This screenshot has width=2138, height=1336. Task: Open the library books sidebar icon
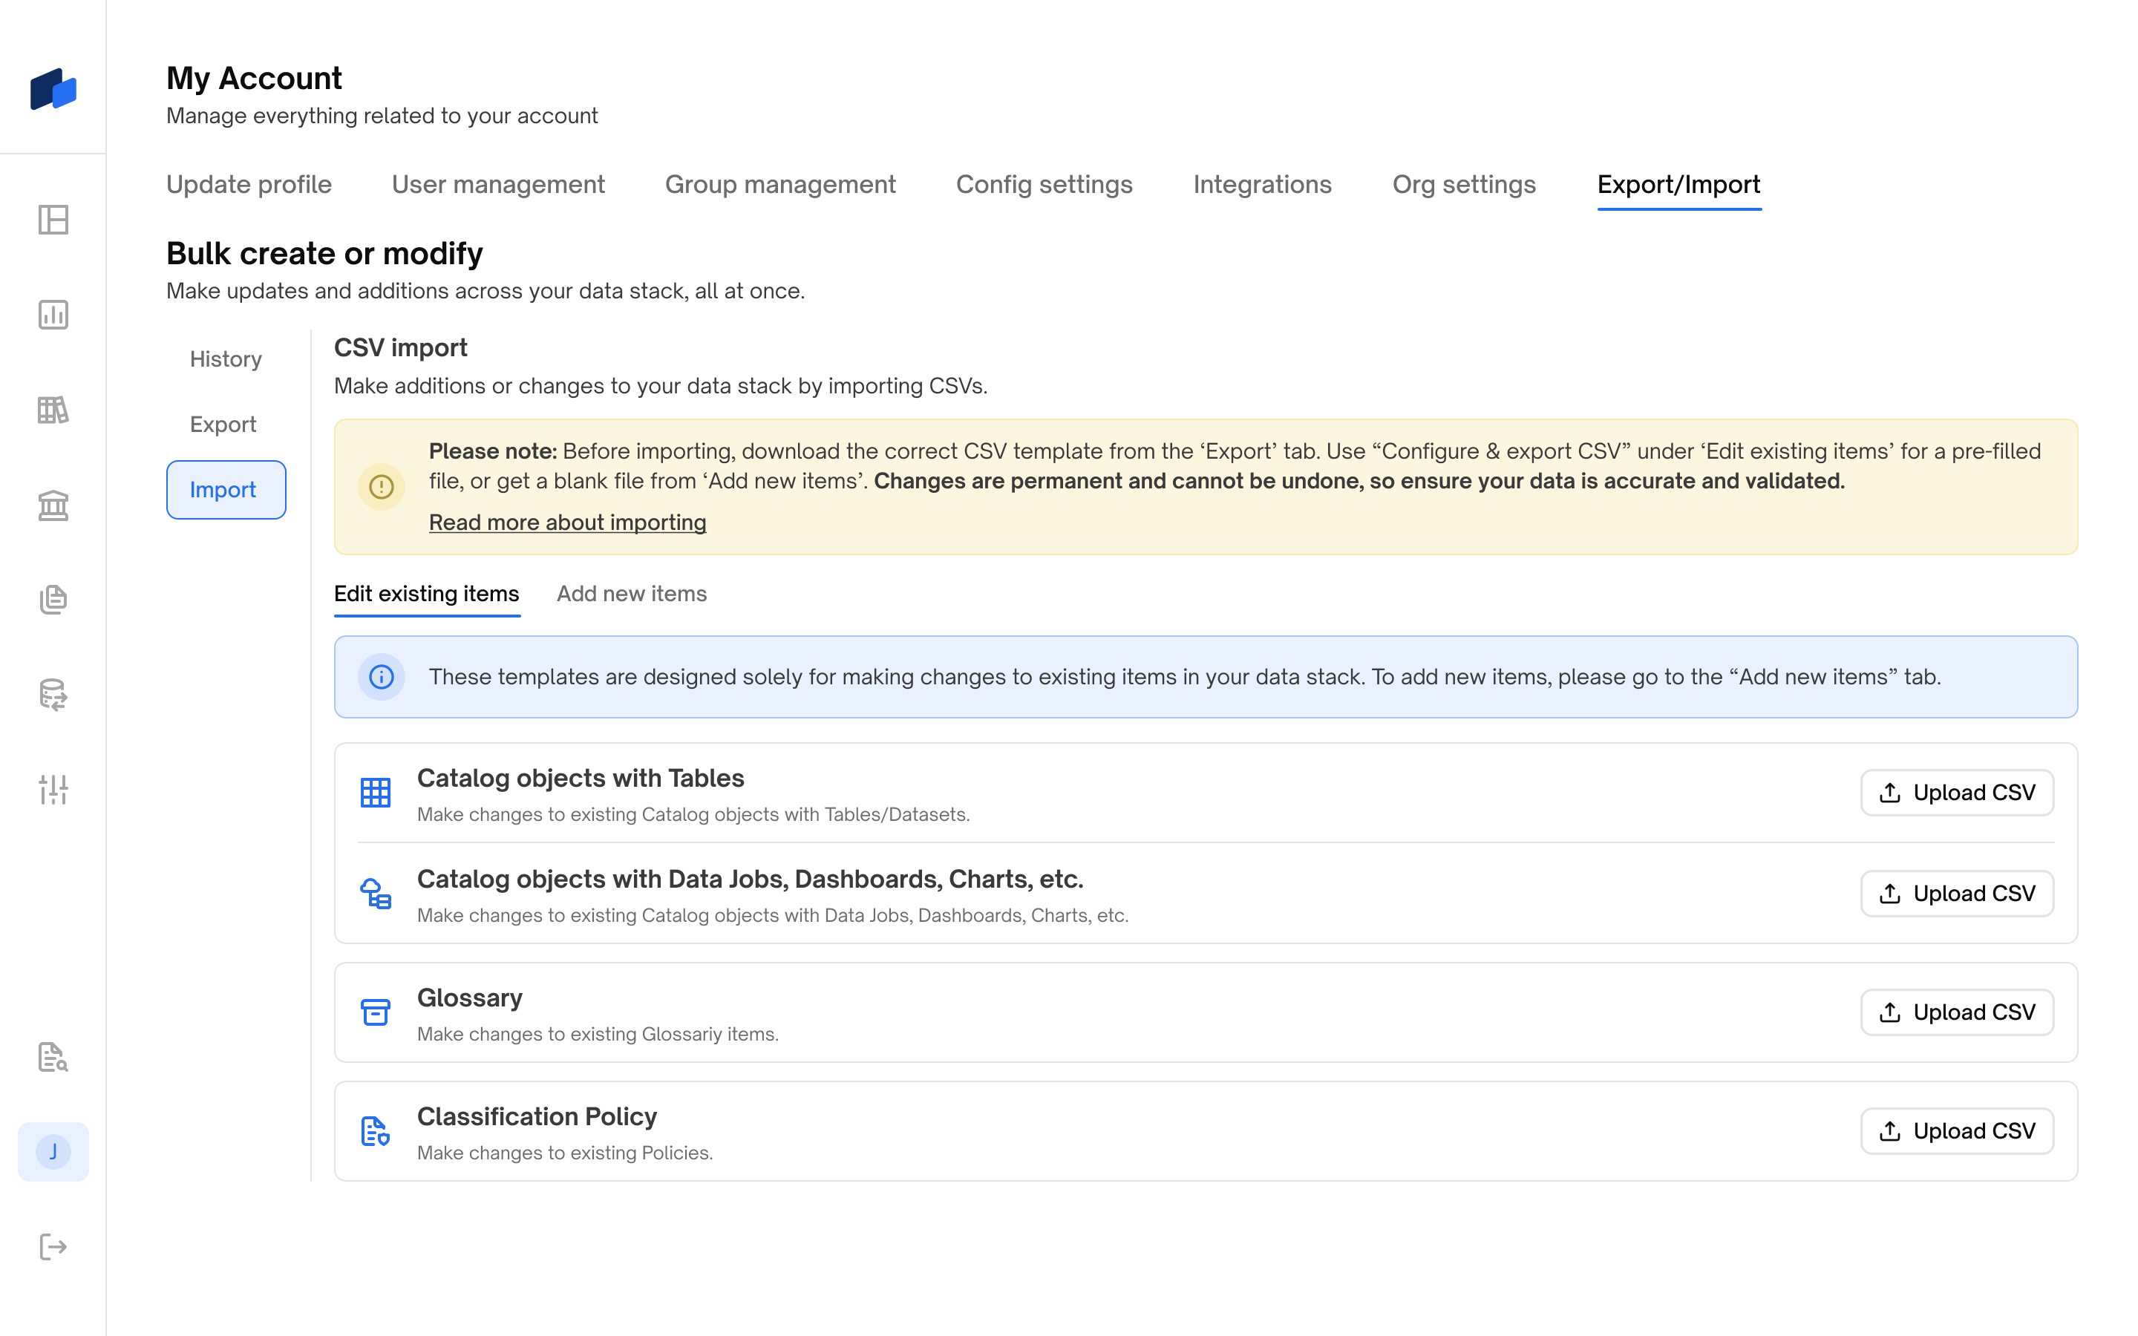pyautogui.click(x=53, y=410)
